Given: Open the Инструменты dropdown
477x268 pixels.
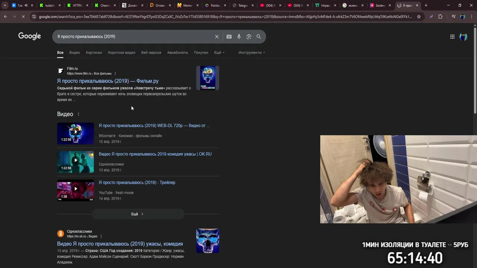Looking at the screenshot, I should 252,52.
